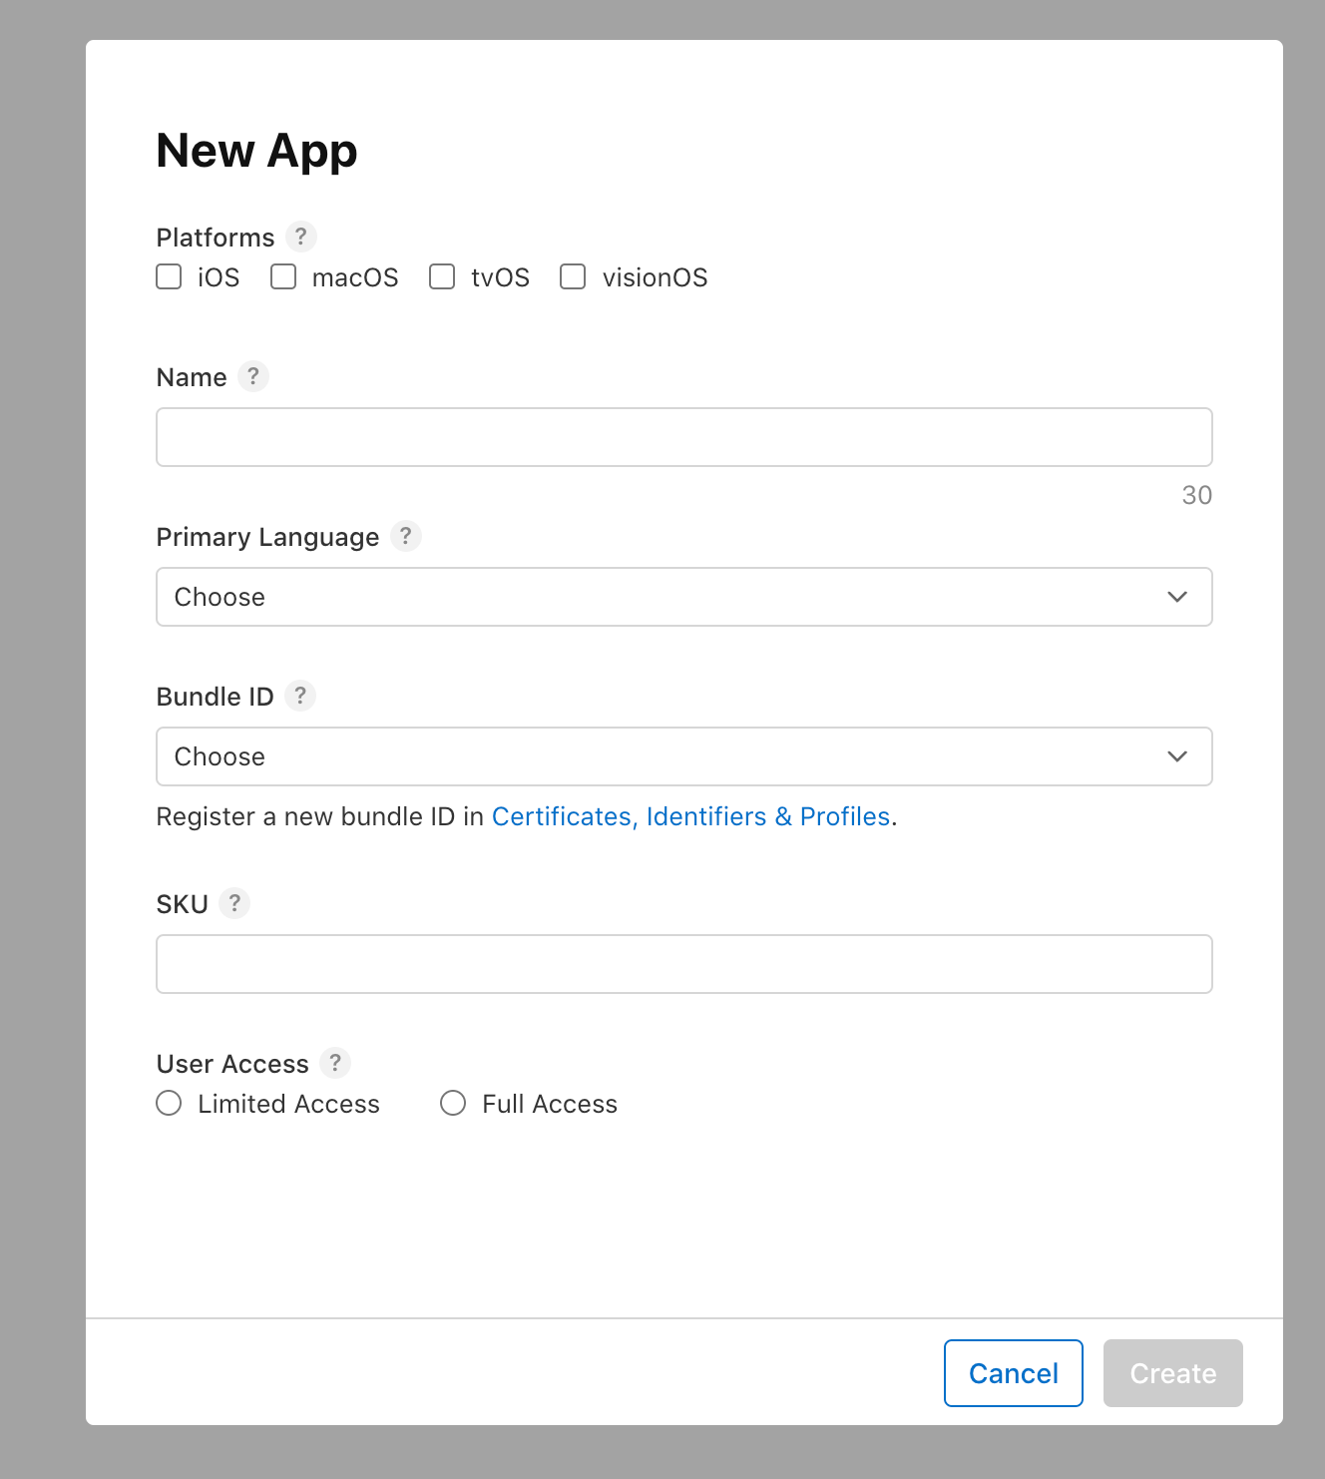Open the Bundle ID dropdown
The height and width of the screenshot is (1479, 1325).
(x=684, y=756)
